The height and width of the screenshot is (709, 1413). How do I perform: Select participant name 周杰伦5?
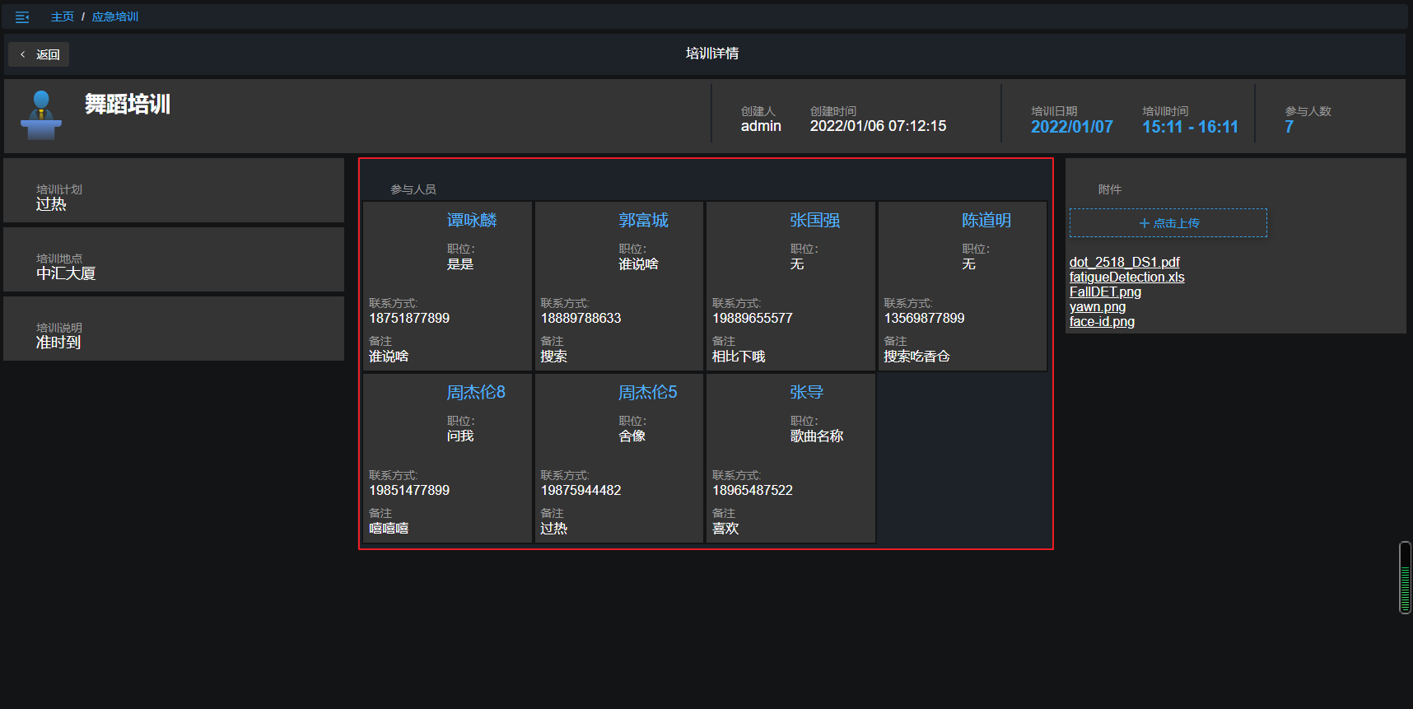pyautogui.click(x=648, y=392)
